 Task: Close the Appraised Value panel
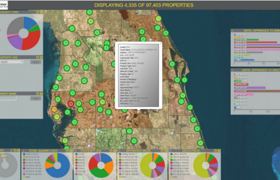tap(166, 151)
